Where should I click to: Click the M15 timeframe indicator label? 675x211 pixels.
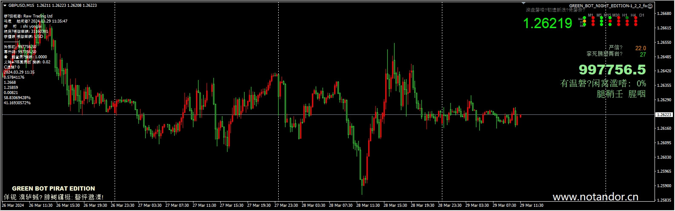pos(607,15)
